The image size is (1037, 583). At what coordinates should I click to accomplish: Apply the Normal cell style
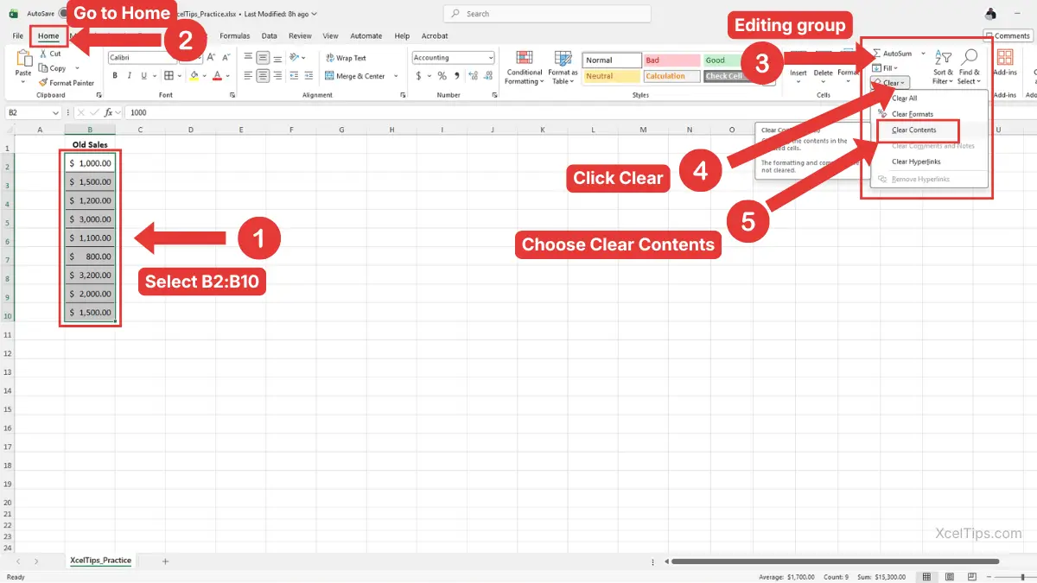click(x=611, y=60)
